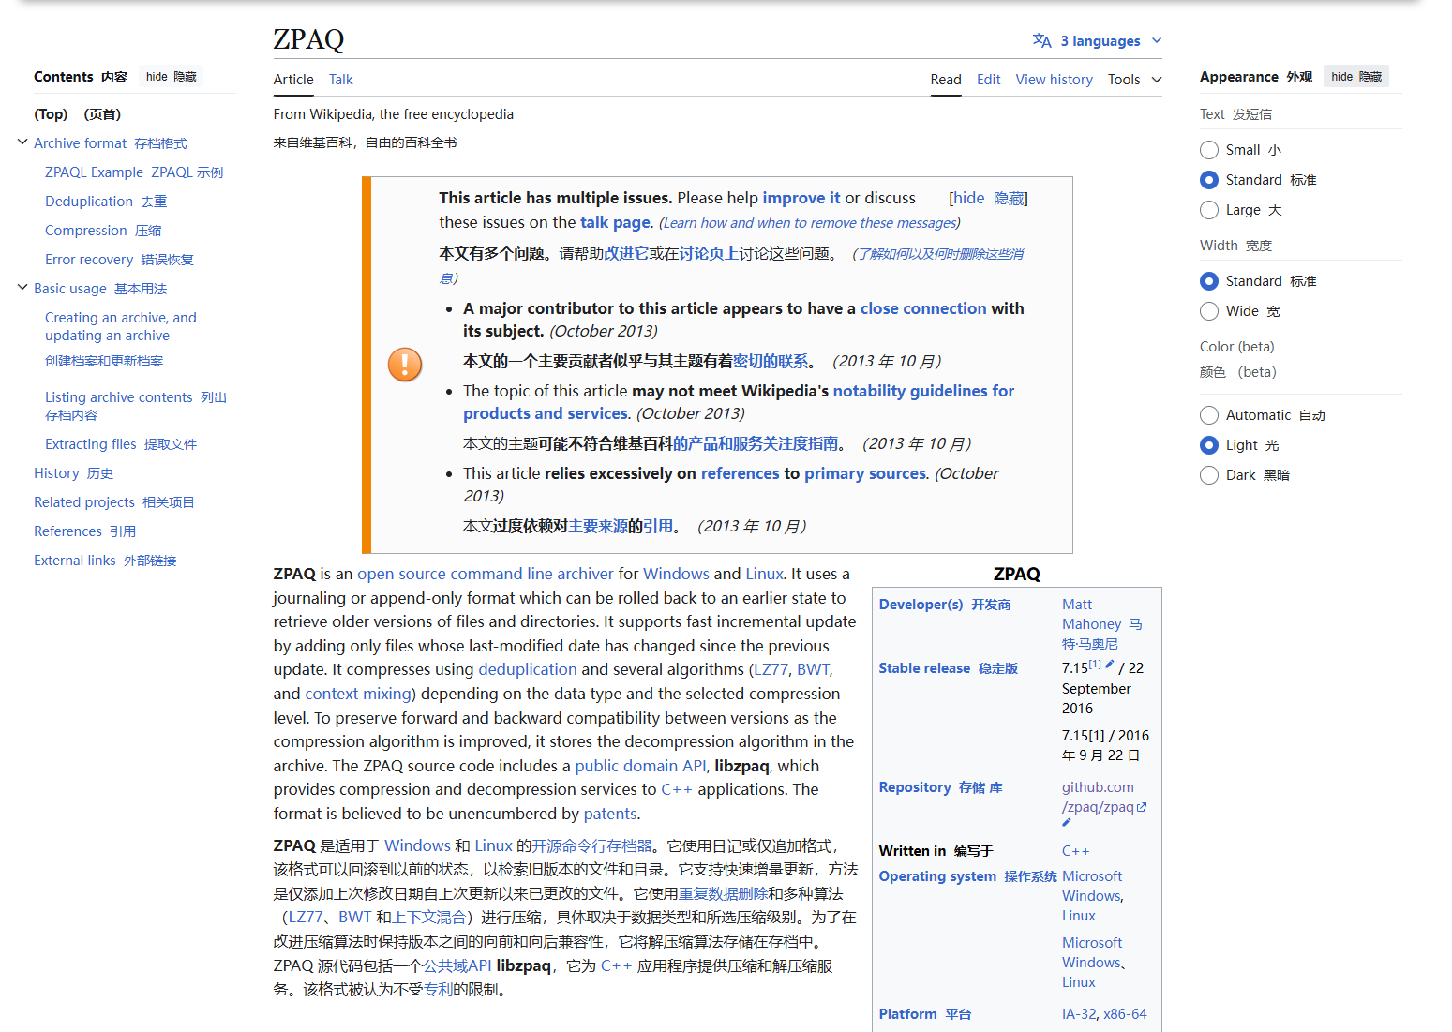Open the 'improve it' link in notice

point(801,198)
